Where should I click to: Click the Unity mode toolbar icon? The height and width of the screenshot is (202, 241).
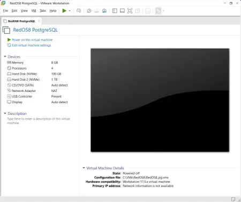click(138, 11)
